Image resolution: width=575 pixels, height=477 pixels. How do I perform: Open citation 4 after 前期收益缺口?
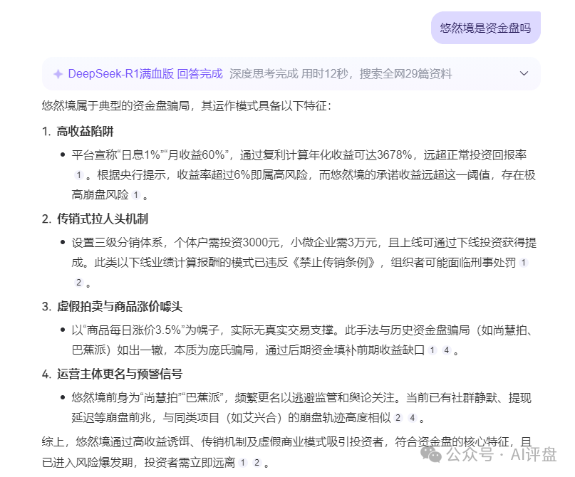point(446,350)
